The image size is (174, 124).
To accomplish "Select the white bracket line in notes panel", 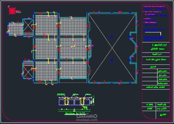I will click(153, 34).
